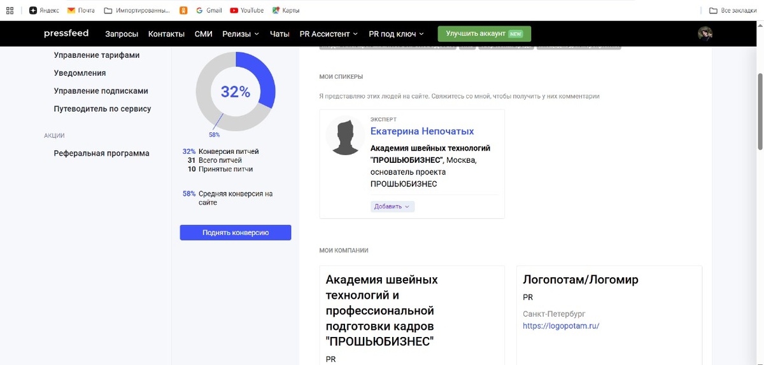The width and height of the screenshot is (764, 365).
Task: Open the Запросы menu item
Action: pyautogui.click(x=122, y=34)
